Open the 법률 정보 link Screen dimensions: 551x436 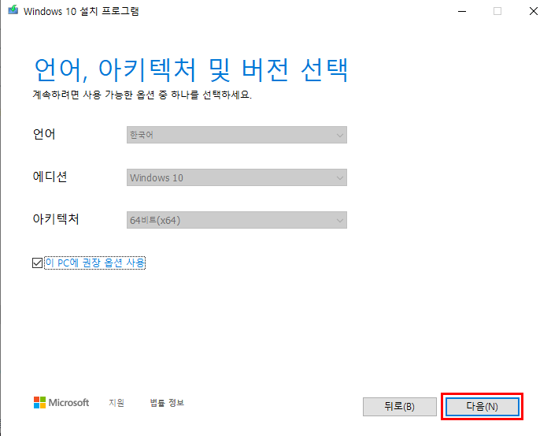point(167,403)
